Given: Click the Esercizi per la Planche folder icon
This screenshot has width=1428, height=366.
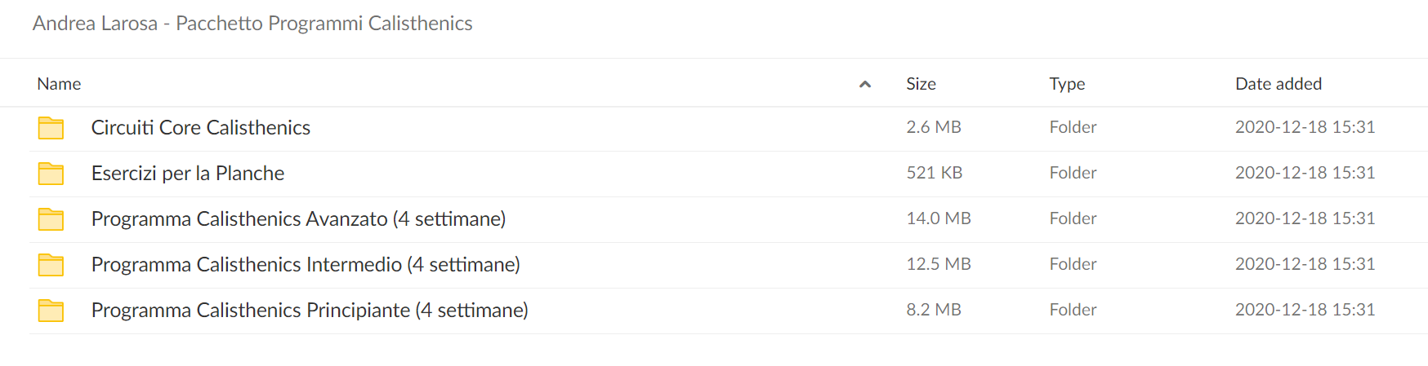Looking at the screenshot, I should [x=51, y=174].
